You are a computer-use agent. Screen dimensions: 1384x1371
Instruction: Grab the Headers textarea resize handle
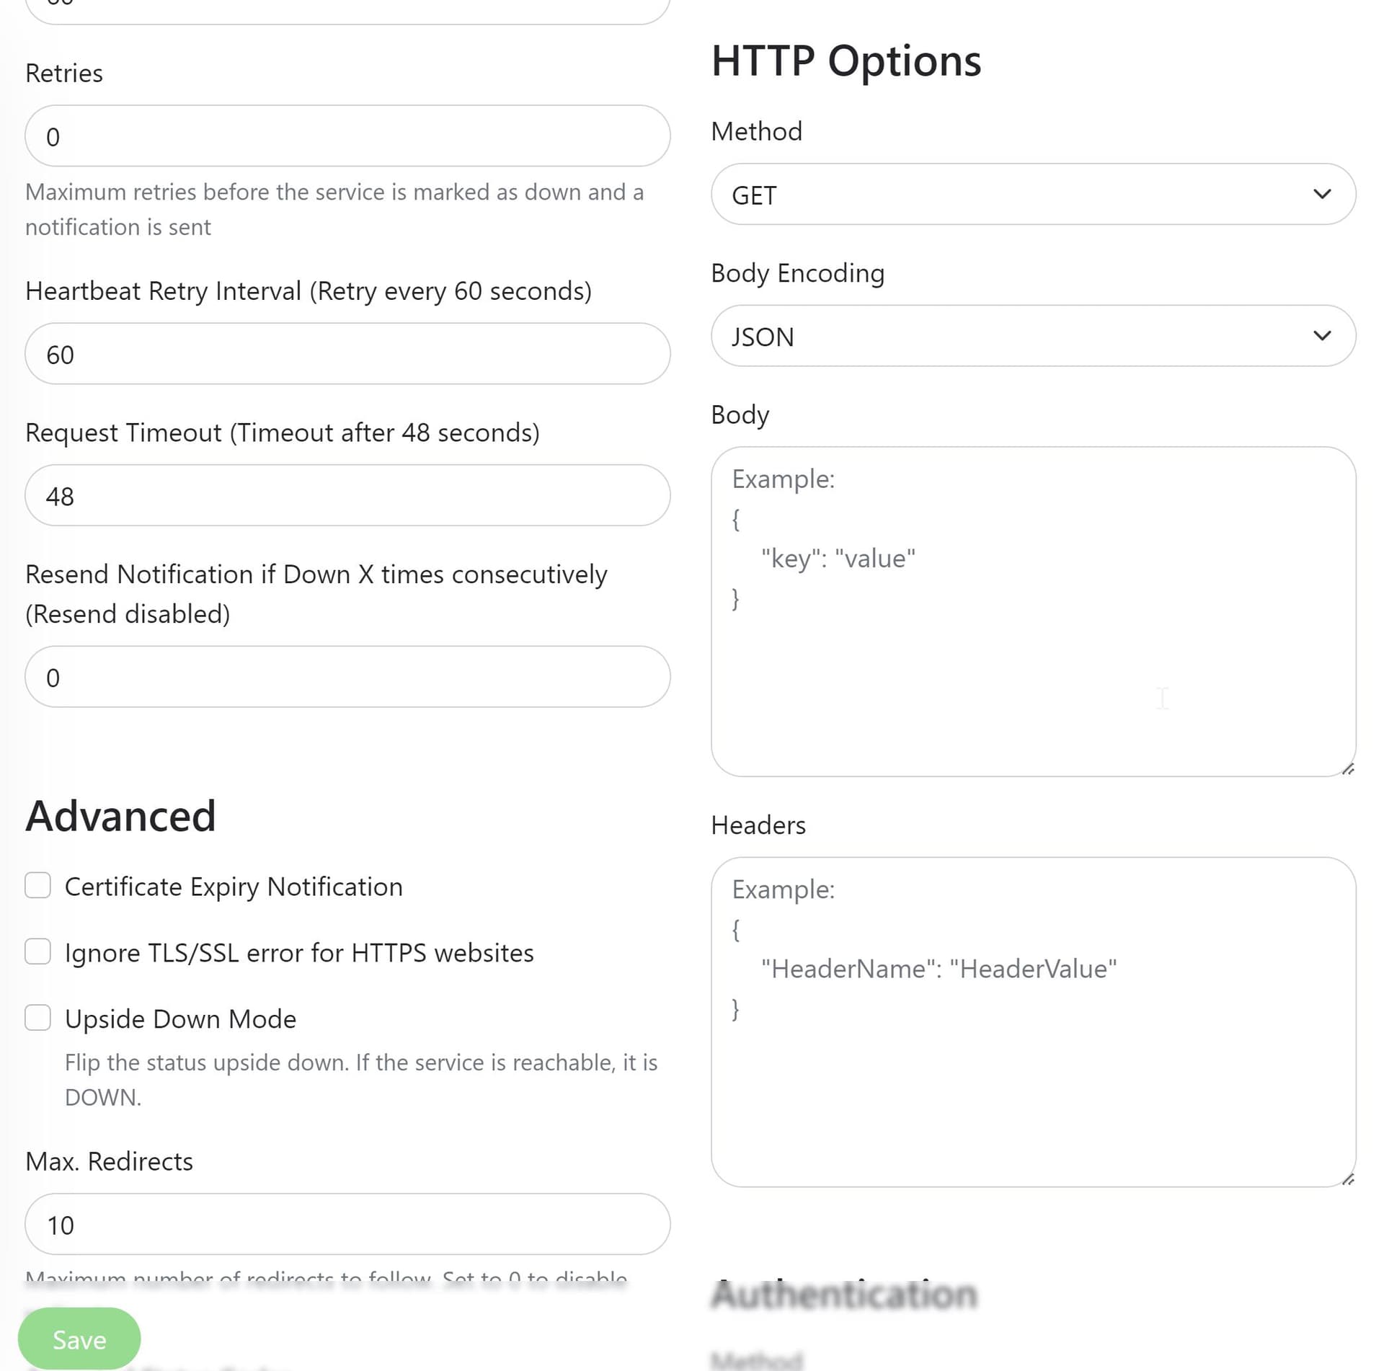(1347, 1179)
